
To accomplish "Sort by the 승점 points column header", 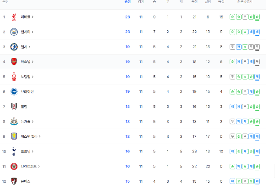I will (127, 1).
